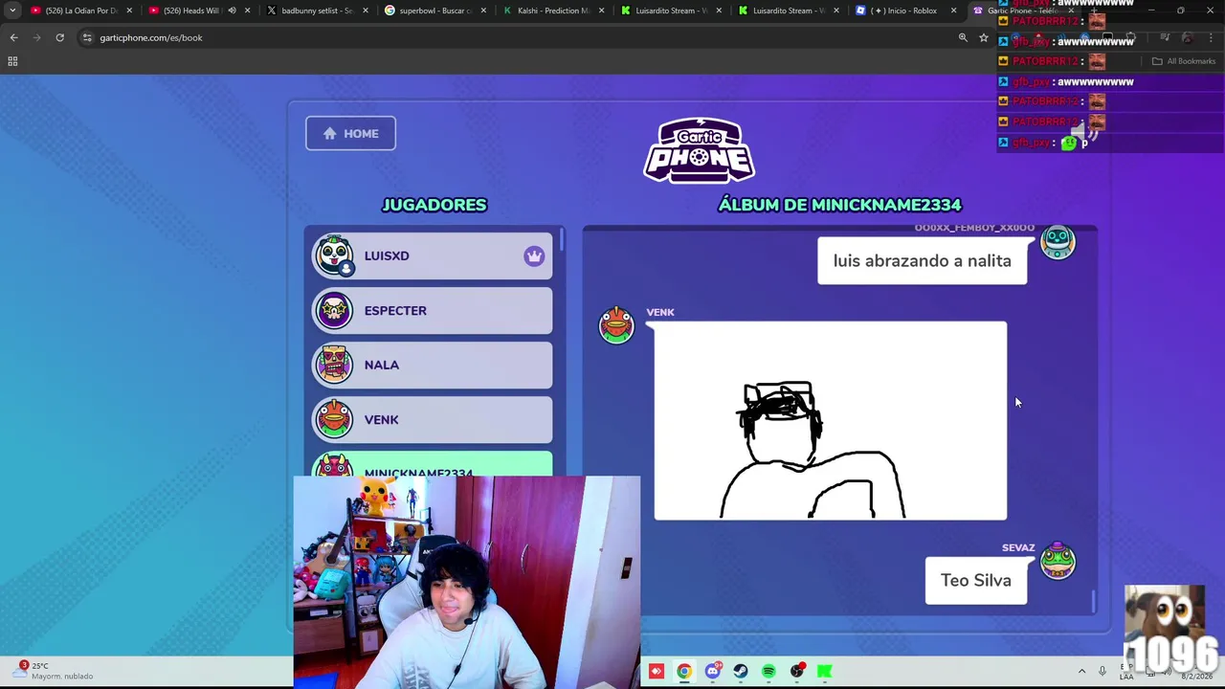This screenshot has width=1225, height=689.
Task: Open Discord from the taskbar
Action: pyautogui.click(x=712, y=672)
